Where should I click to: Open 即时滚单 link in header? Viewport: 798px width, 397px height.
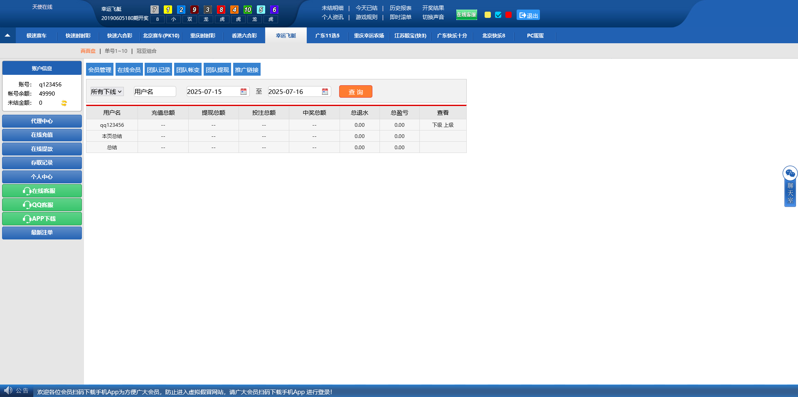tap(401, 17)
